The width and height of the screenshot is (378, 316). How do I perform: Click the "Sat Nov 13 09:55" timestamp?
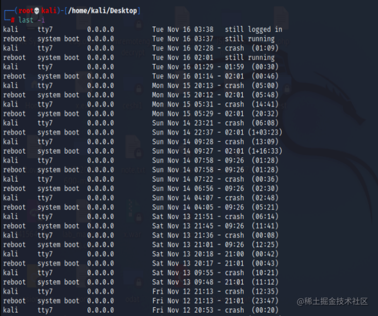pos(183,273)
